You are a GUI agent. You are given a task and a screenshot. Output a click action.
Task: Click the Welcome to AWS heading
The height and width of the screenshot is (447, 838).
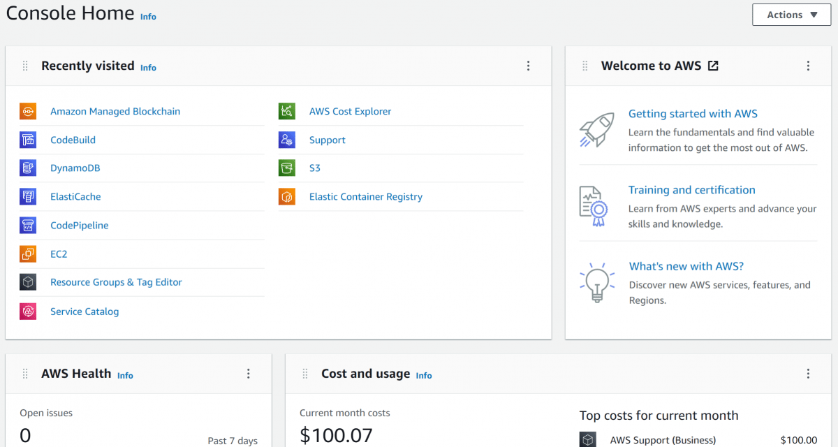pyautogui.click(x=651, y=66)
